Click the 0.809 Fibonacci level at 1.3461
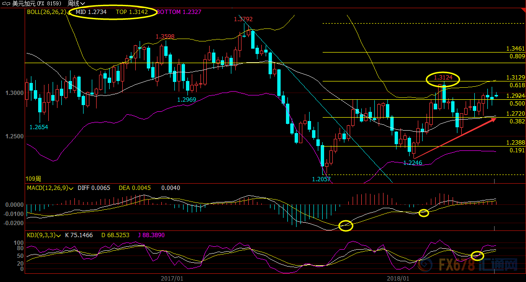The image size is (526, 282). (x=515, y=56)
